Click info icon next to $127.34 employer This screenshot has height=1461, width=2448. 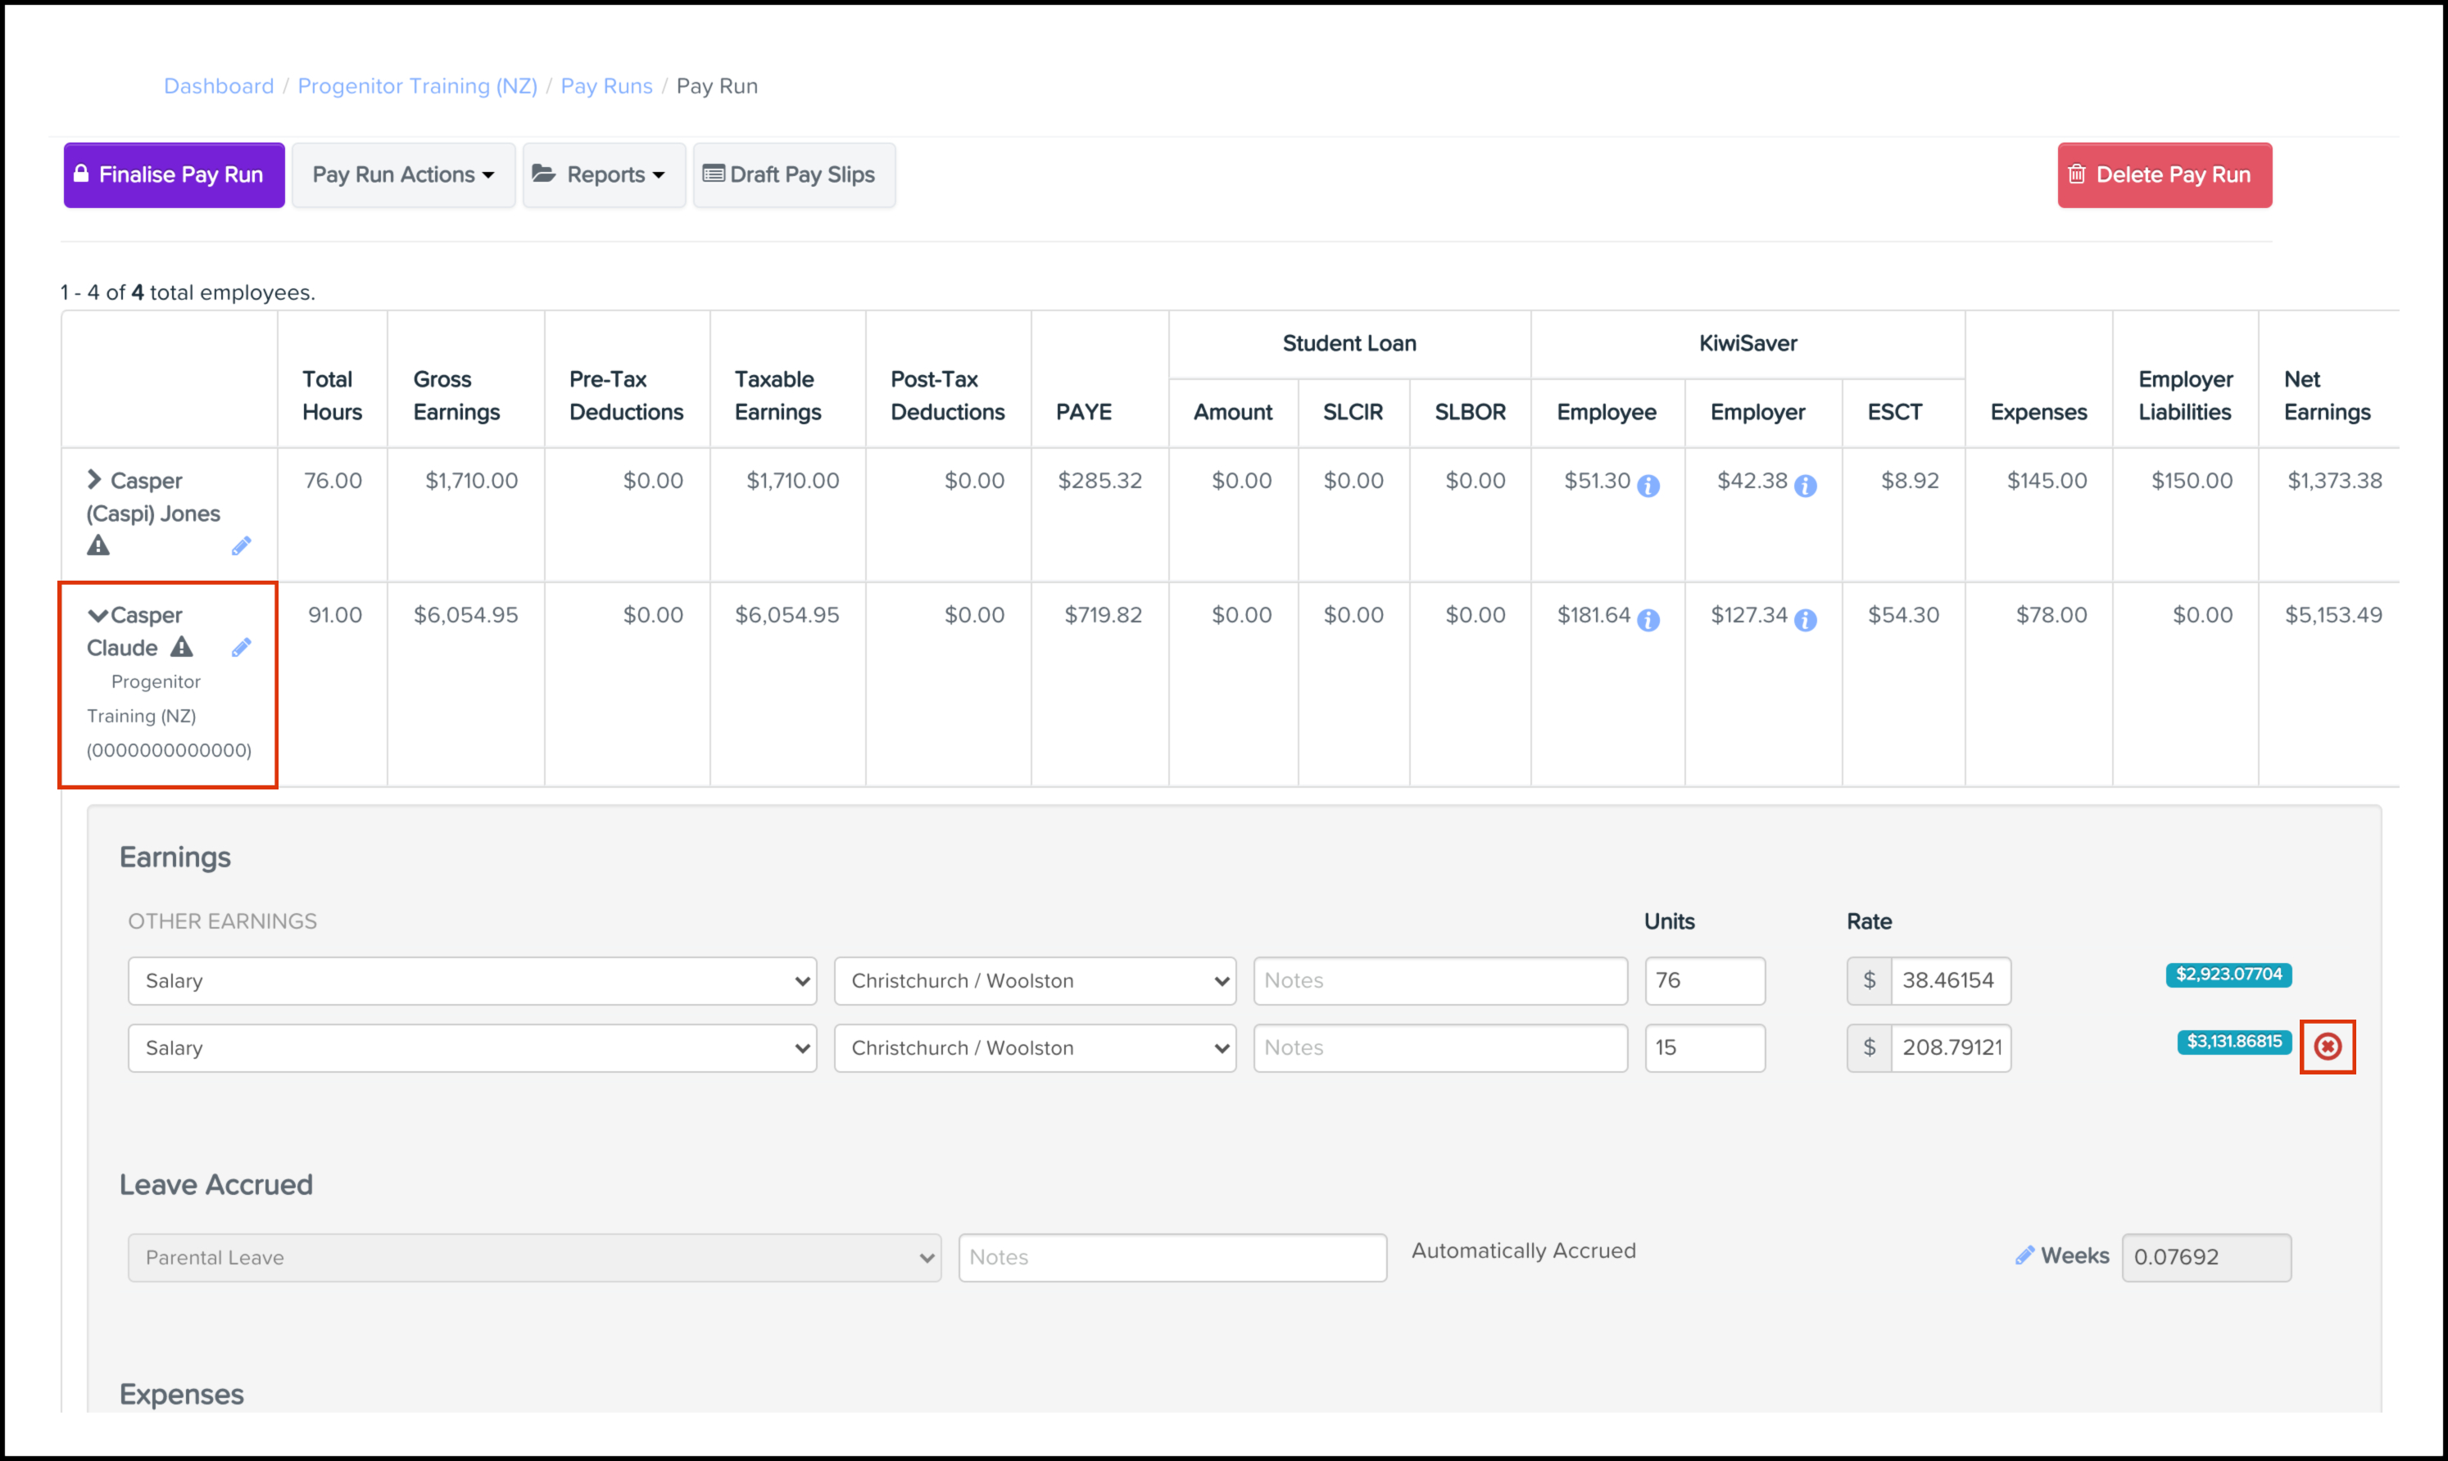pos(1805,619)
